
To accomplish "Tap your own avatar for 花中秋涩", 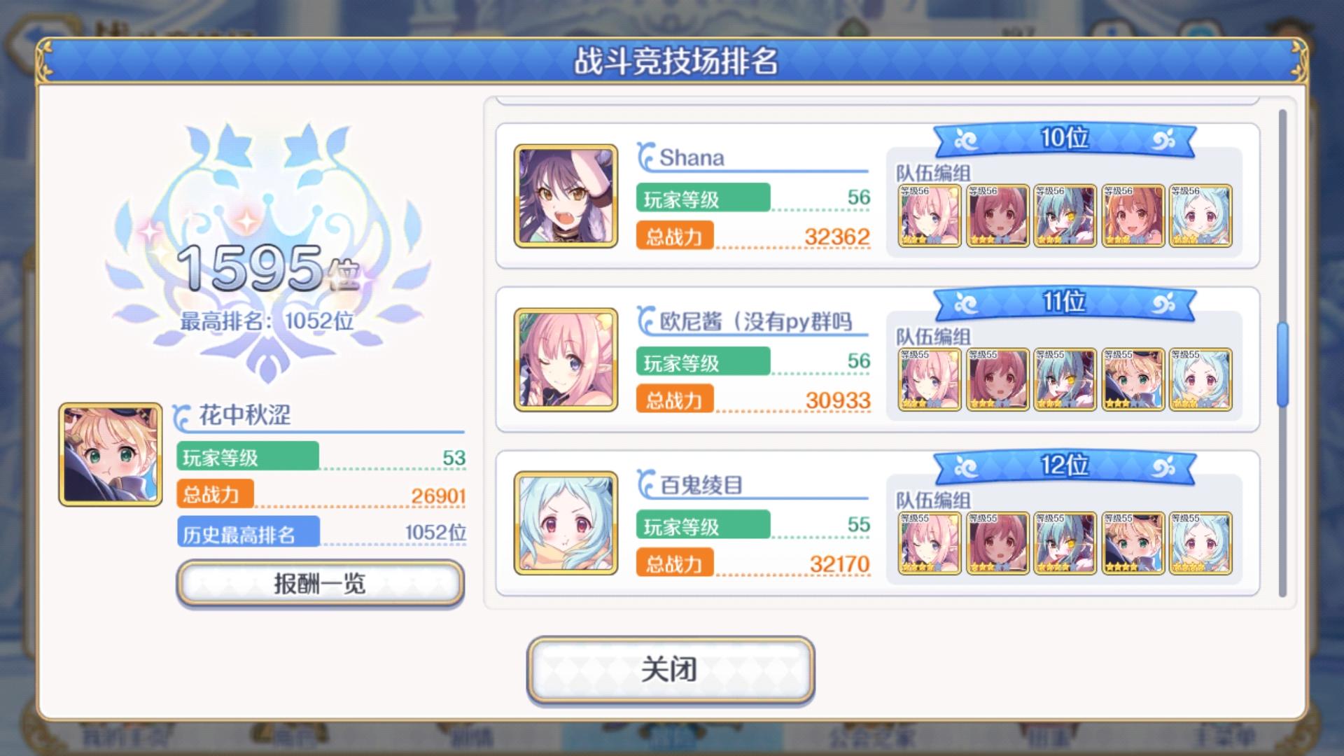I will click(111, 454).
